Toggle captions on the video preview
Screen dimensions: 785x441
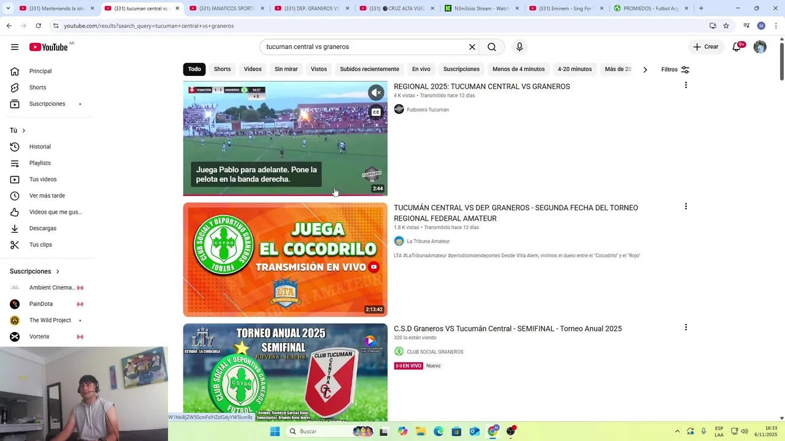pos(376,112)
